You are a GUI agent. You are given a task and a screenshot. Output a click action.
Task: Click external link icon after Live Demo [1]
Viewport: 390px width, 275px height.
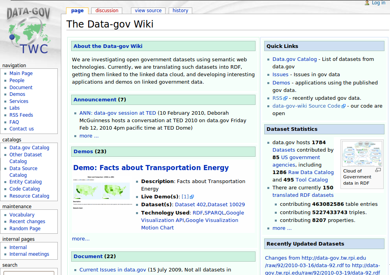(x=192, y=197)
